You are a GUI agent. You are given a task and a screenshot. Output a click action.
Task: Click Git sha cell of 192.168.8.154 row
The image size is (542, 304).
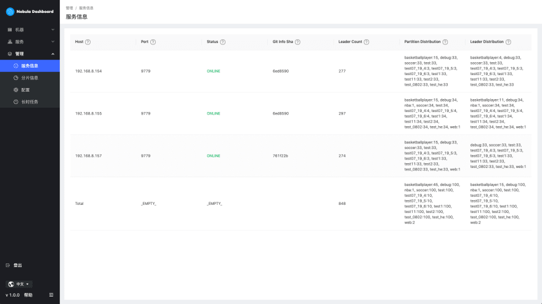click(281, 71)
